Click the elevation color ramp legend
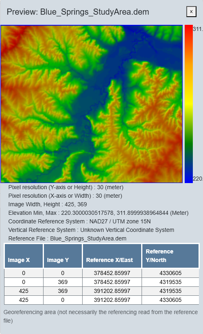 coord(188,104)
